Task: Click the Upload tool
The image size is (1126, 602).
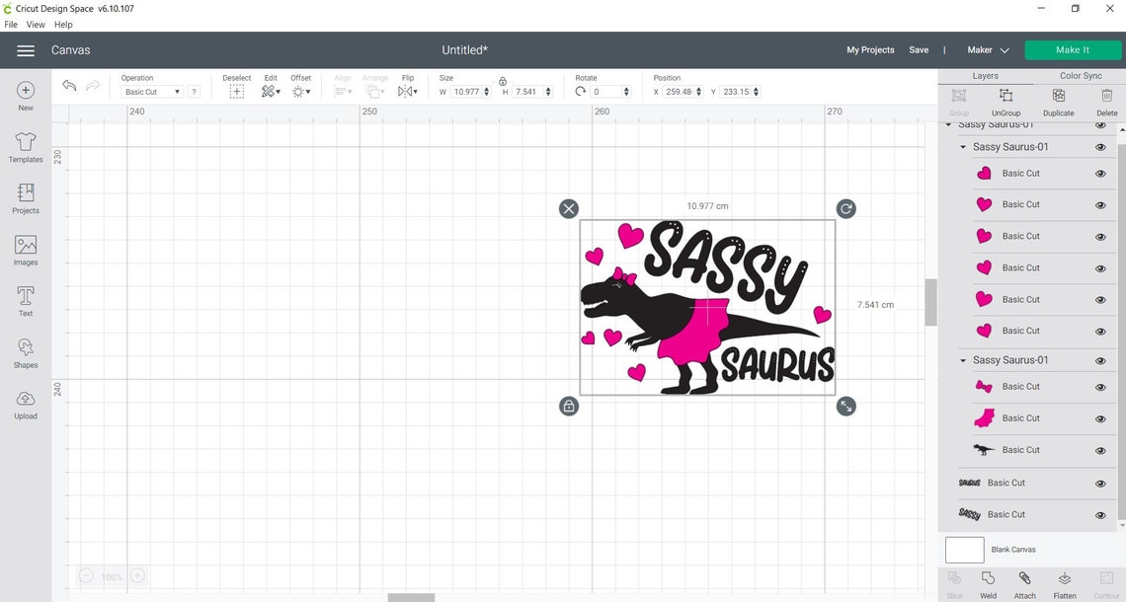Action: pyautogui.click(x=24, y=405)
